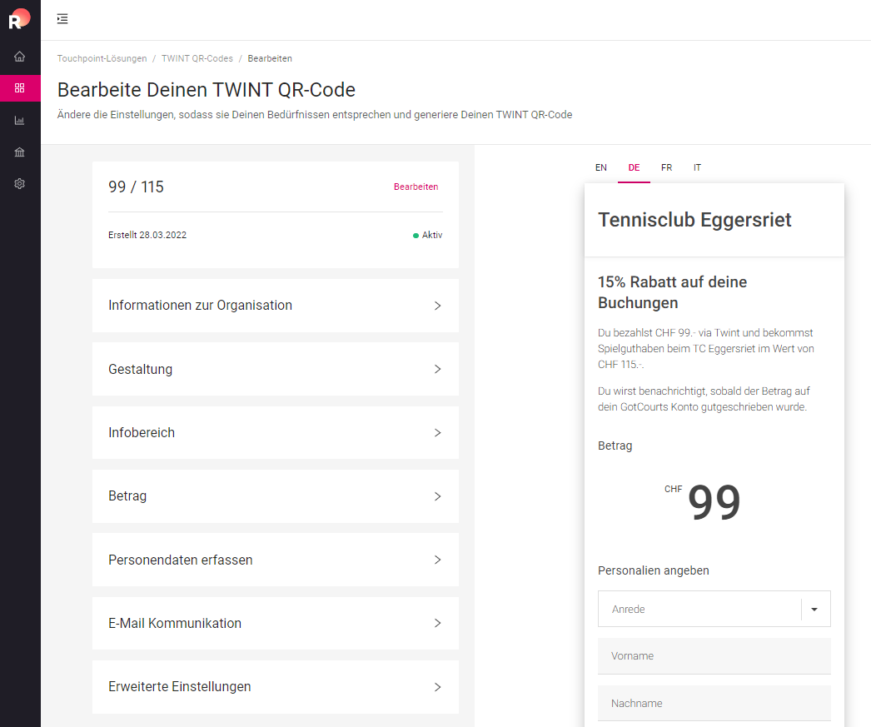This screenshot has height=727, width=871.
Task: Expand E-Mail Kommunikation section
Action: click(x=276, y=623)
